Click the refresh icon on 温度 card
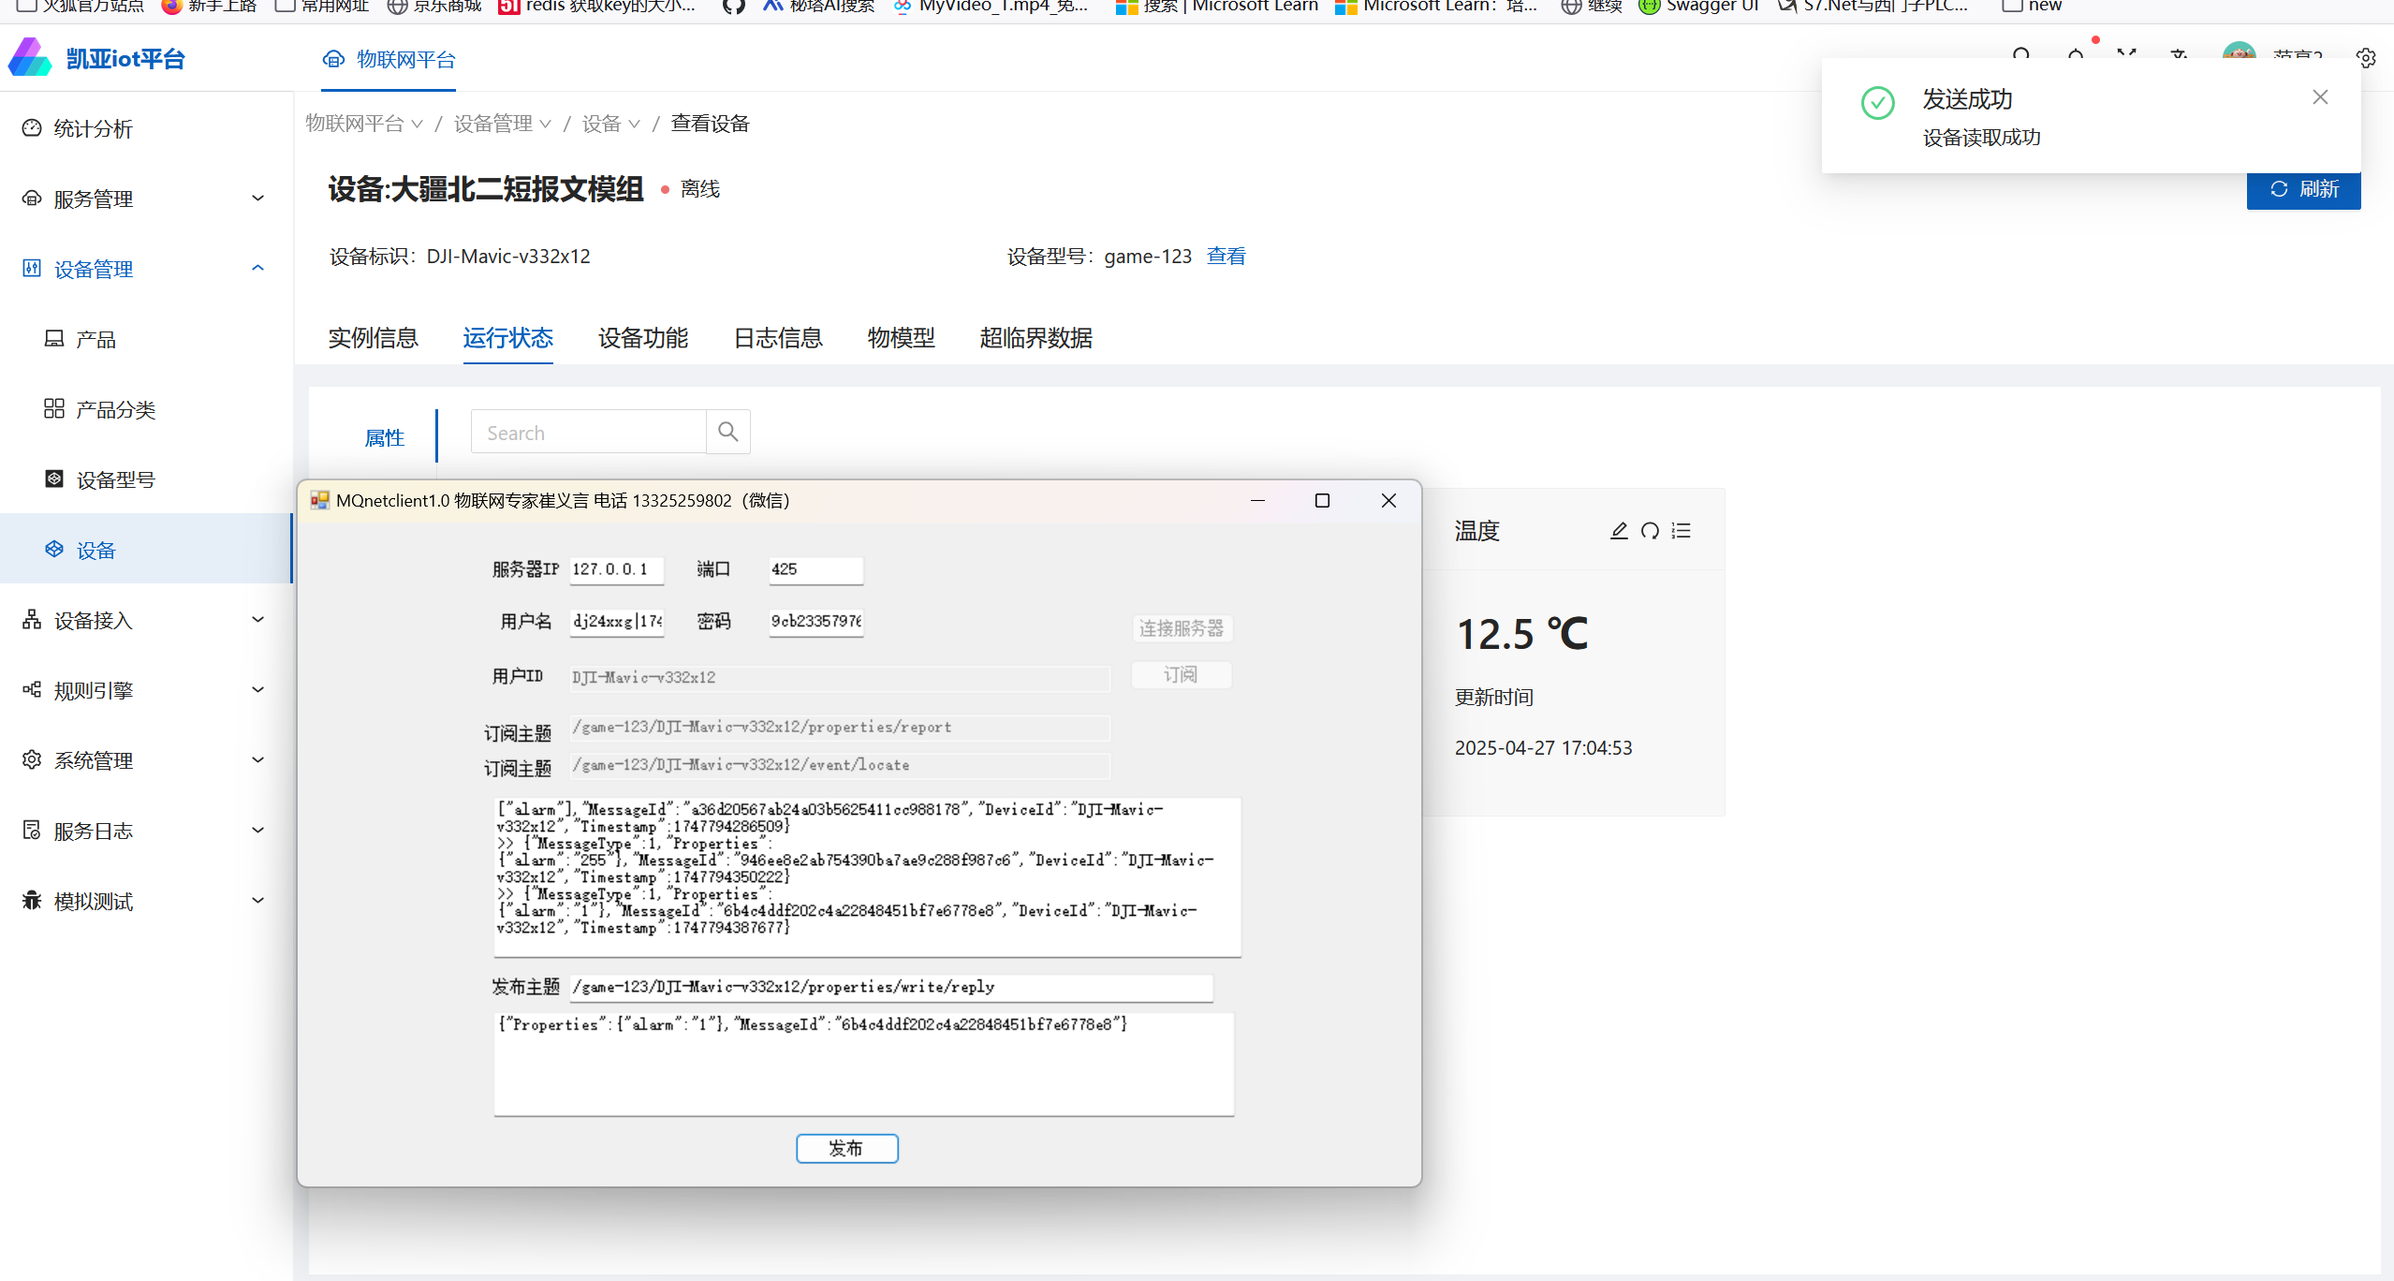 click(1650, 531)
